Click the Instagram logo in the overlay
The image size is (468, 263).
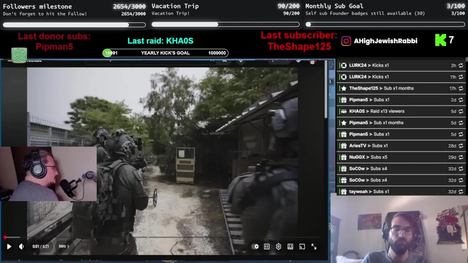346,41
